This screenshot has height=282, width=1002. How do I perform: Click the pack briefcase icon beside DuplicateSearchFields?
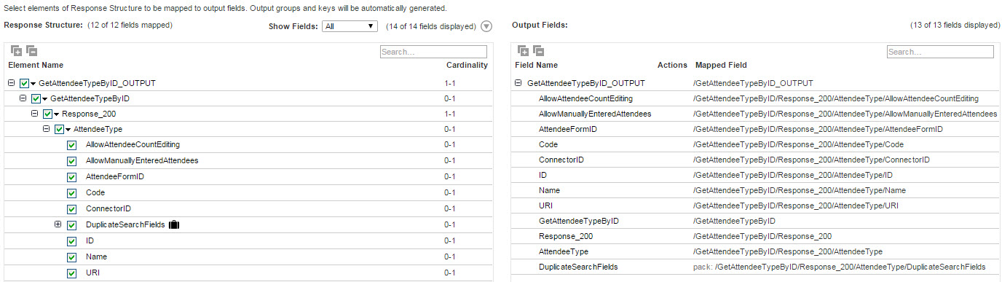pyautogui.click(x=173, y=225)
